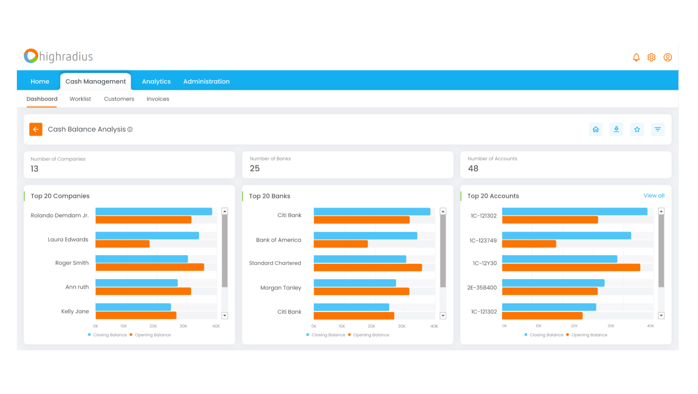Switch to the Customers section
Image resolution: width=698 pixels, height=394 pixels.
pyautogui.click(x=119, y=99)
